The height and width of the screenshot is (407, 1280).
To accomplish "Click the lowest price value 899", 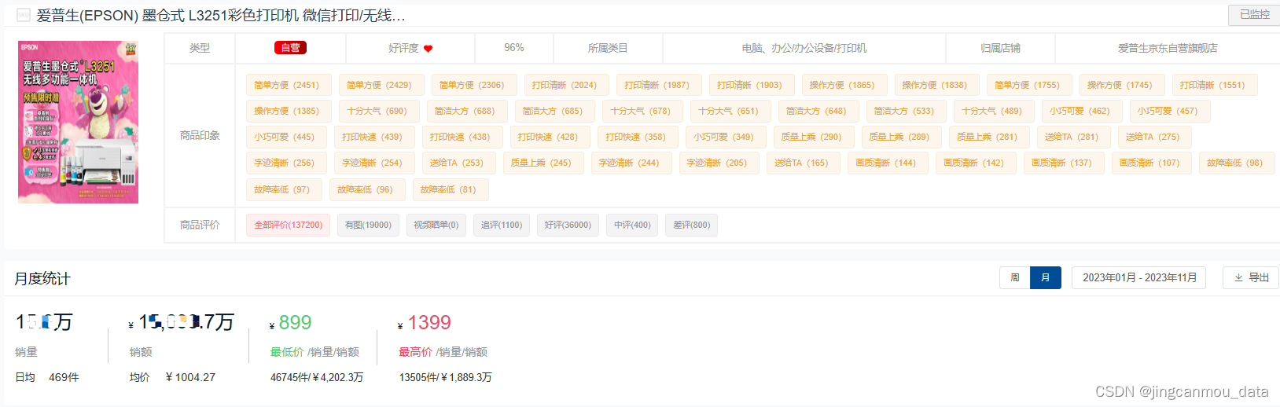I will click(295, 322).
